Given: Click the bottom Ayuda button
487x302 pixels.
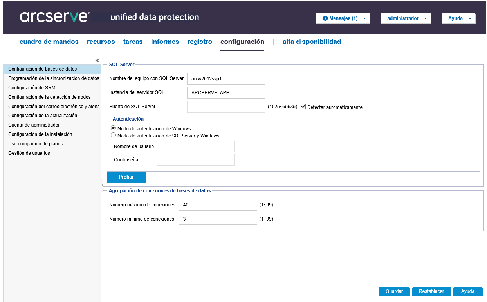Looking at the screenshot, I should (468, 291).
